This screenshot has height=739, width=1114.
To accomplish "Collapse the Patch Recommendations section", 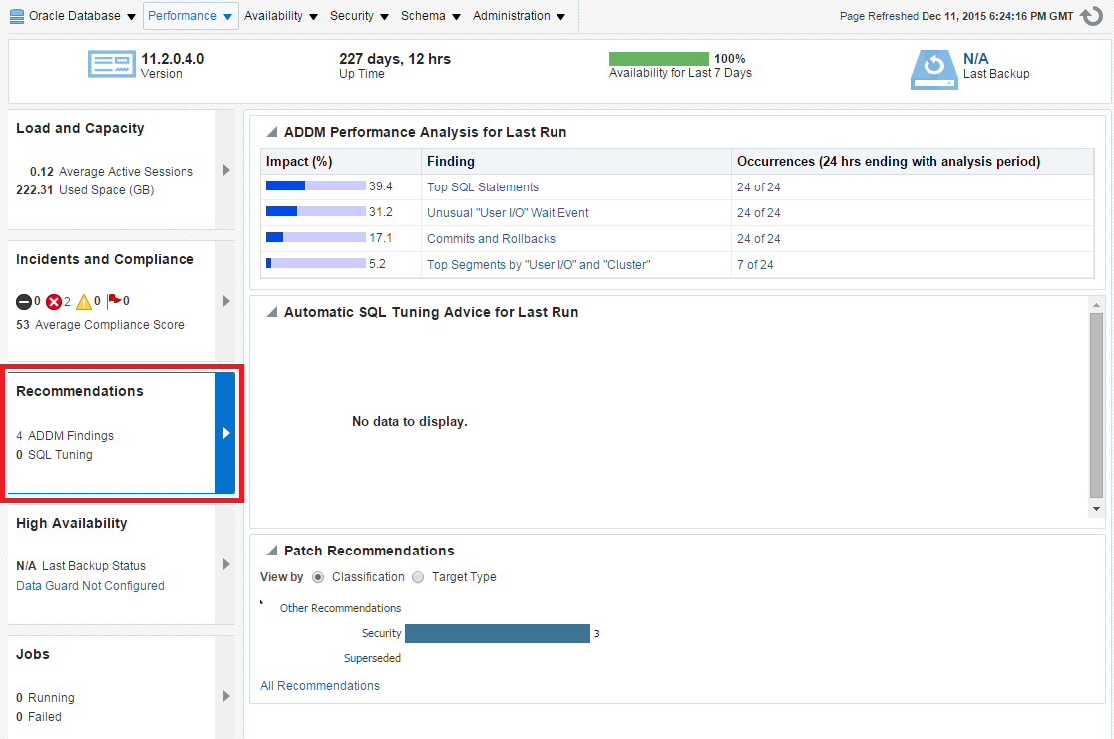I will (271, 550).
